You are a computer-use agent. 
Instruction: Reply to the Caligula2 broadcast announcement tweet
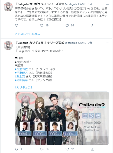click(17, 149)
